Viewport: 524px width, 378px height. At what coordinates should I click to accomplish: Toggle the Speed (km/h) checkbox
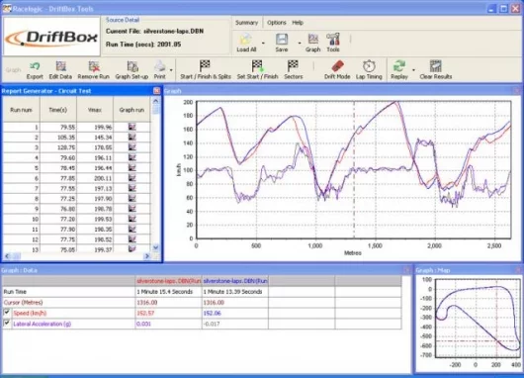coord(6,312)
